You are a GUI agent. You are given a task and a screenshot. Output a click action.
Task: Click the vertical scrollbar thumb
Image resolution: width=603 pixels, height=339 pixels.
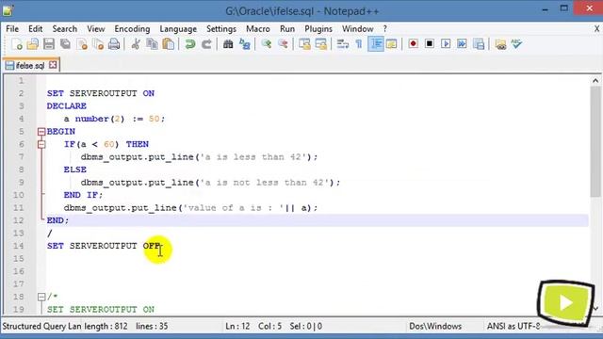coord(595,141)
